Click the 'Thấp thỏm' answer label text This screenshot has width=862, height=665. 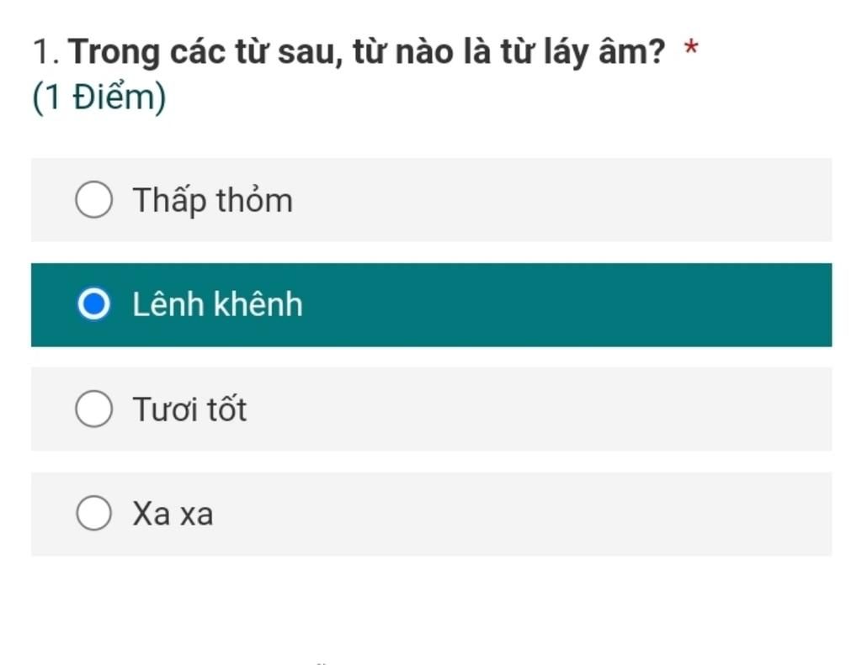[x=213, y=200]
